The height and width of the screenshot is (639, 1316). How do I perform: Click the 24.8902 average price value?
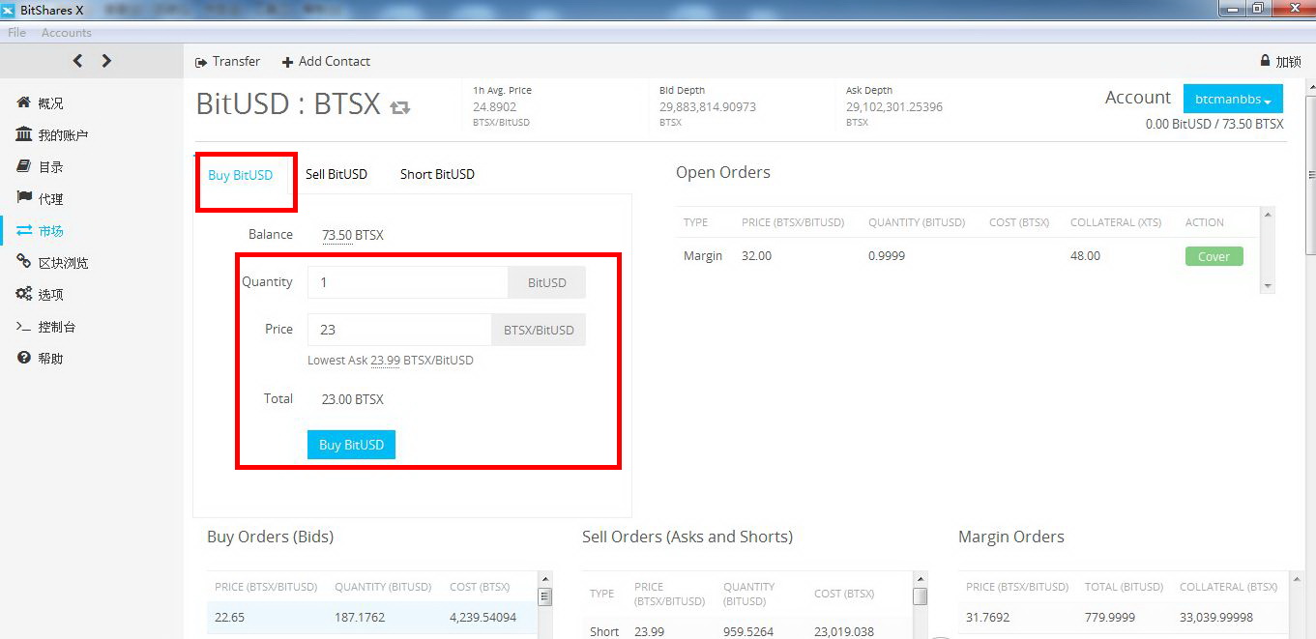tap(494, 107)
